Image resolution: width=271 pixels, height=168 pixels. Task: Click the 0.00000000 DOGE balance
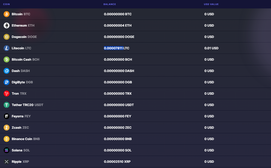coord(119,37)
